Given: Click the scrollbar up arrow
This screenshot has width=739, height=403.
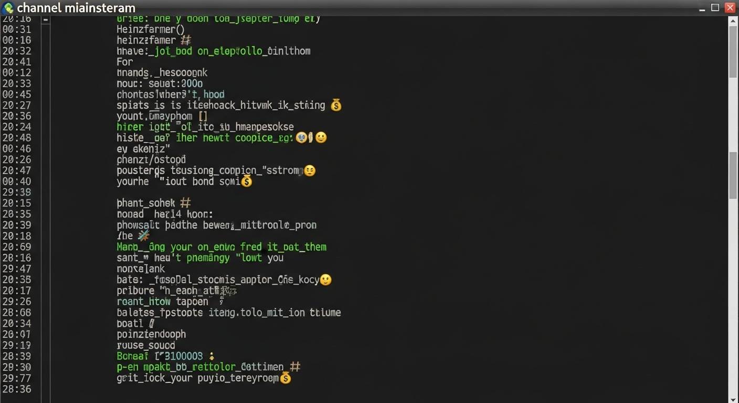Looking at the screenshot, I should [x=733, y=20].
